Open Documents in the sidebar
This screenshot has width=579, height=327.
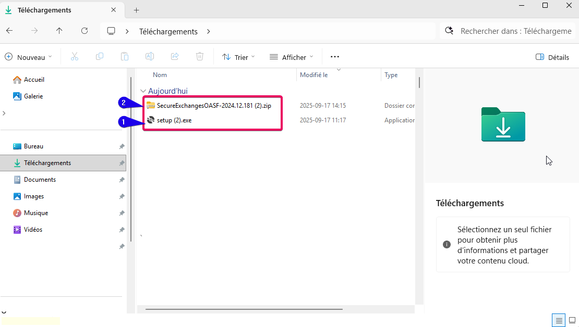coord(40,180)
